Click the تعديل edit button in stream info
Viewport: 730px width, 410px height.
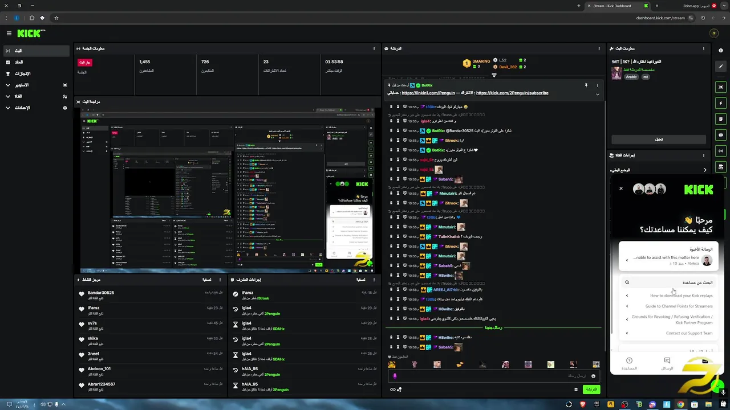click(659, 139)
